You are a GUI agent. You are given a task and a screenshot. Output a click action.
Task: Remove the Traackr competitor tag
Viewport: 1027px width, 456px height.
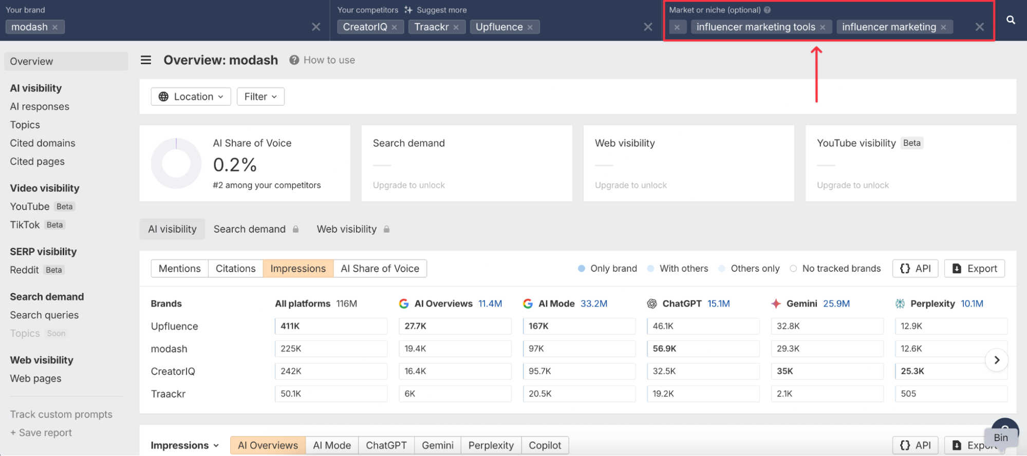coord(456,27)
